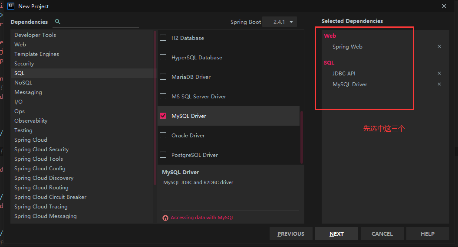Viewport: 458px width, 247px height.
Task: Open the Accessing data with MySQL link
Action: click(x=202, y=218)
